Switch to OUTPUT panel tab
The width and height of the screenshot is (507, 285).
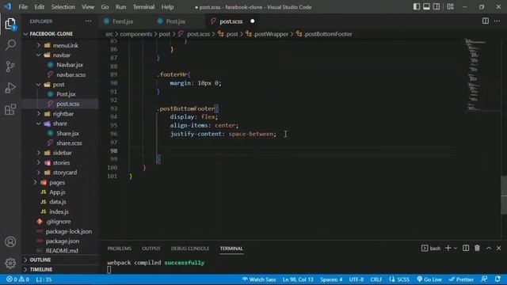click(x=151, y=248)
